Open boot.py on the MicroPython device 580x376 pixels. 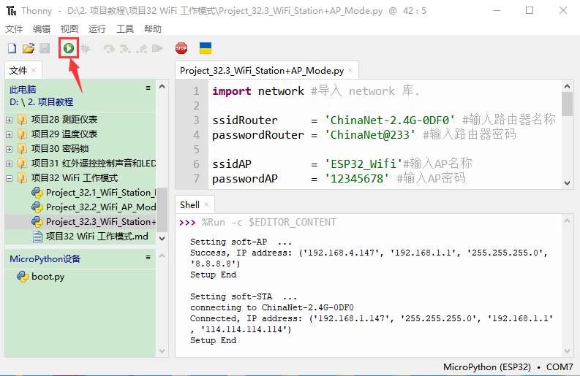(48, 277)
